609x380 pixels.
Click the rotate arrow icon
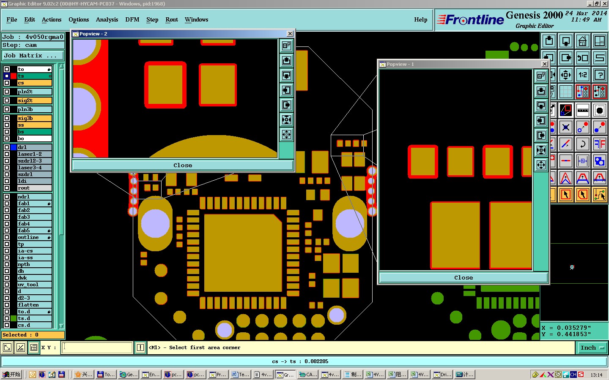click(x=583, y=144)
